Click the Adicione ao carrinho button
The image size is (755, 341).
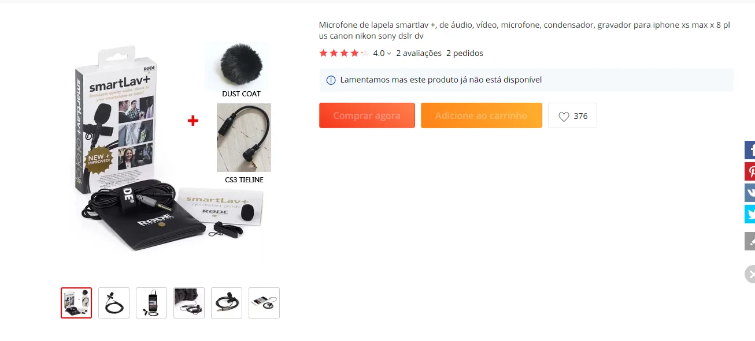click(x=482, y=115)
